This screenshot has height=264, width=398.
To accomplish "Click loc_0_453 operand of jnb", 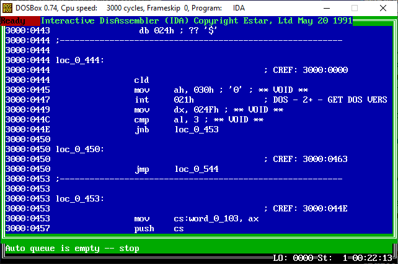I will tap(197, 130).
